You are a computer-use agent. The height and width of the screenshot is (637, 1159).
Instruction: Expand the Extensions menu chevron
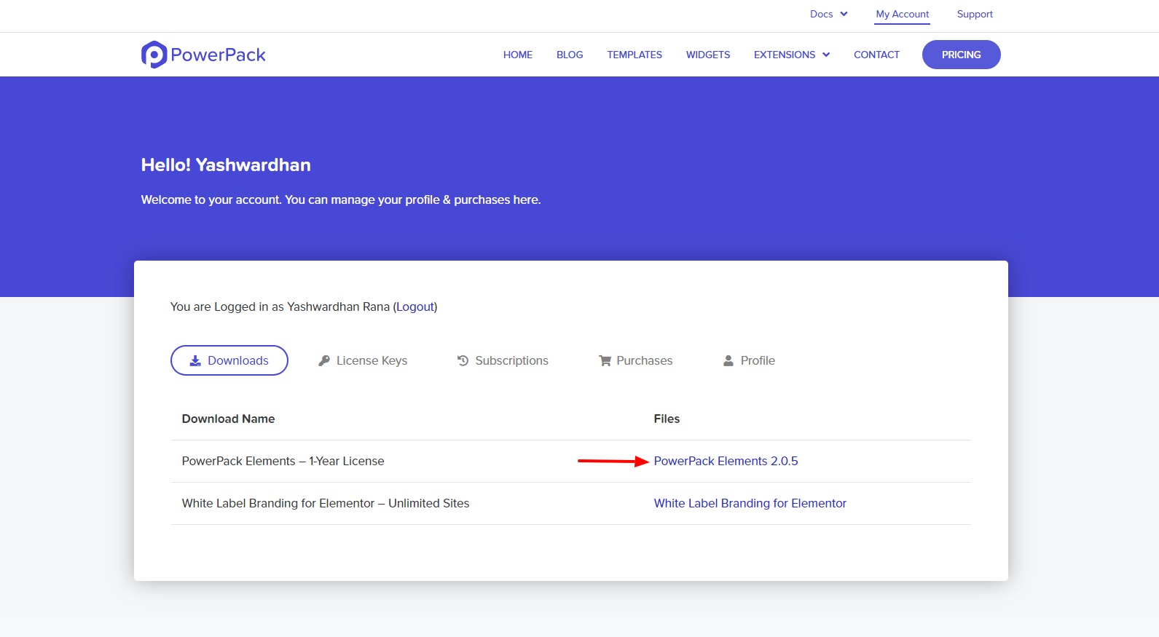point(826,55)
